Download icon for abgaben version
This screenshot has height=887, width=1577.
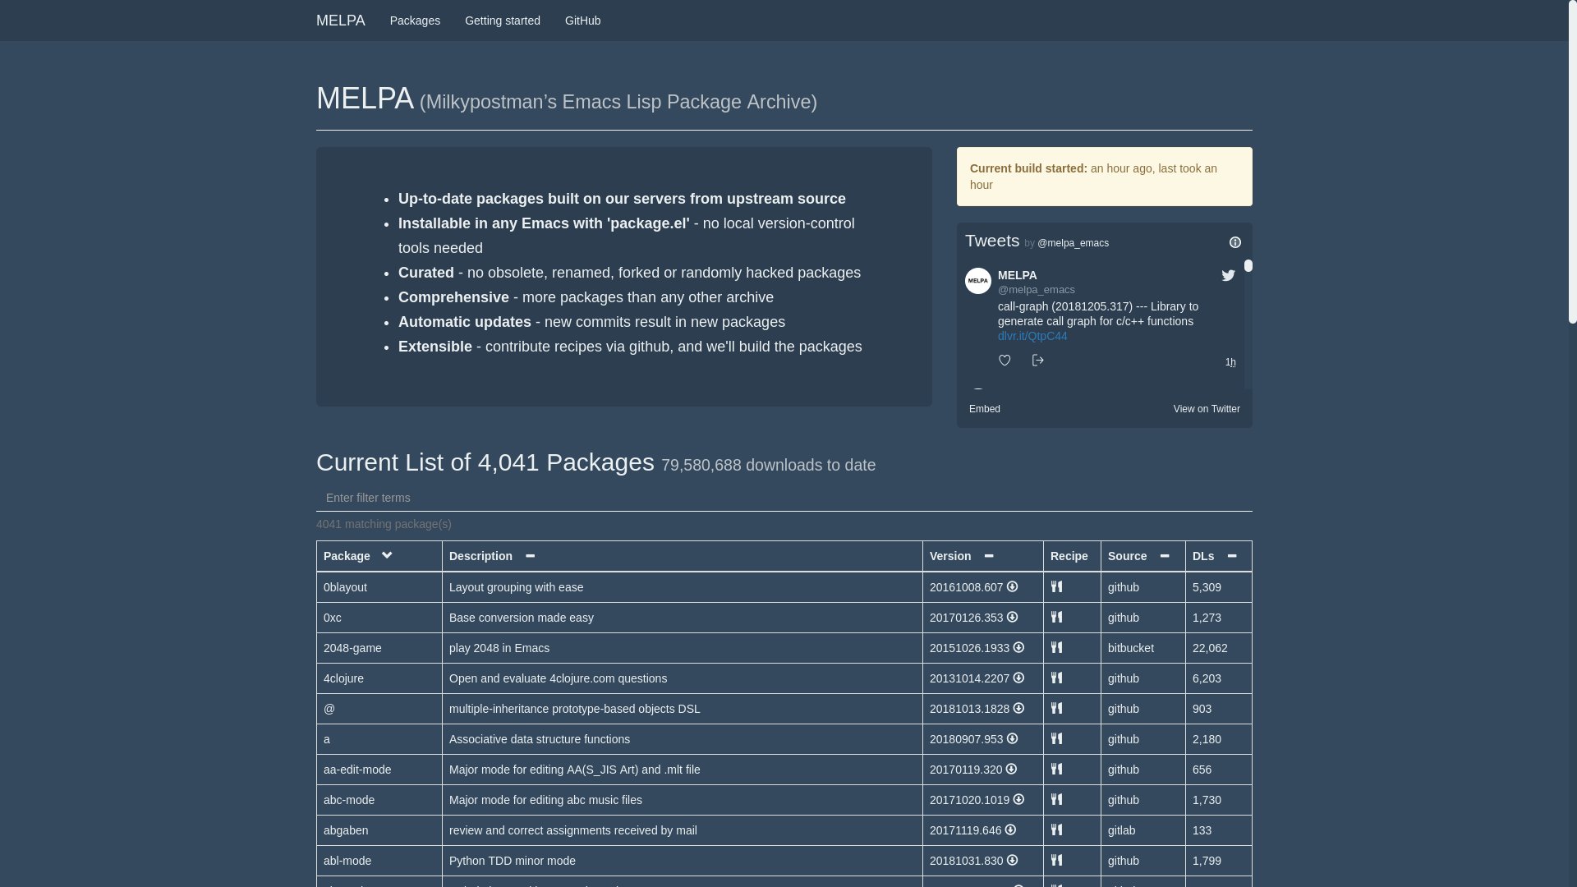[x=1010, y=830]
